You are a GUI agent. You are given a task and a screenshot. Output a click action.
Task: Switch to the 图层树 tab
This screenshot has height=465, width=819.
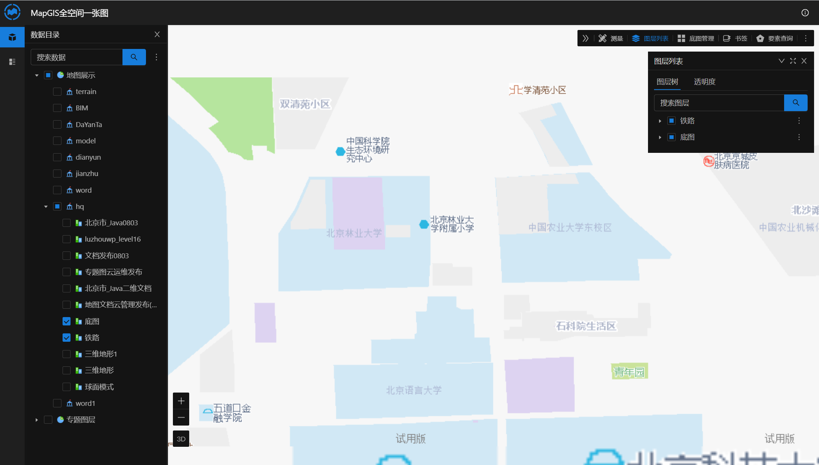[667, 82]
